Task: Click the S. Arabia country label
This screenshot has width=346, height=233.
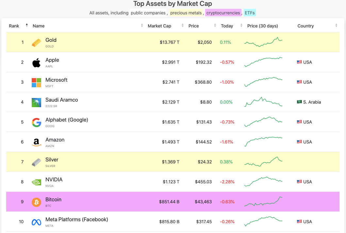Action: click(312, 102)
